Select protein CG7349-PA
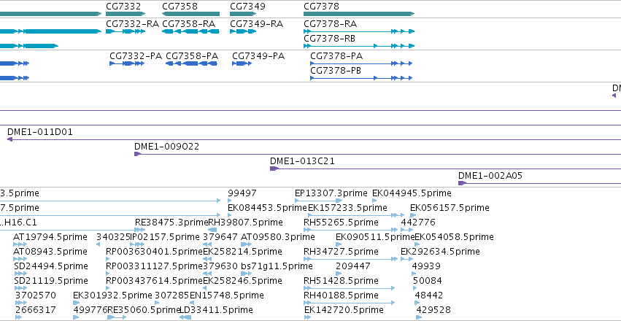This screenshot has width=621, height=321. (x=258, y=56)
